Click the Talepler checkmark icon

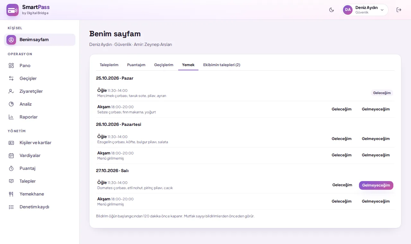pyautogui.click(x=11, y=181)
